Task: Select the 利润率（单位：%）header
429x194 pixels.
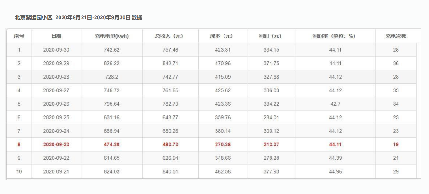Action: [x=335, y=36]
